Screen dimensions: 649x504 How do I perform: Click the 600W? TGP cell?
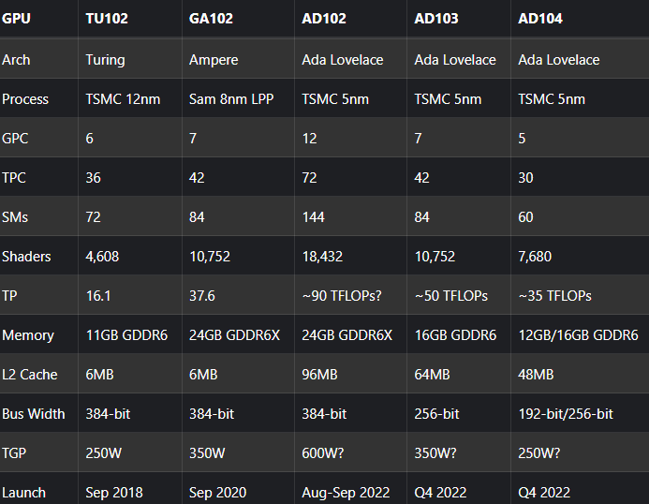pos(324,452)
